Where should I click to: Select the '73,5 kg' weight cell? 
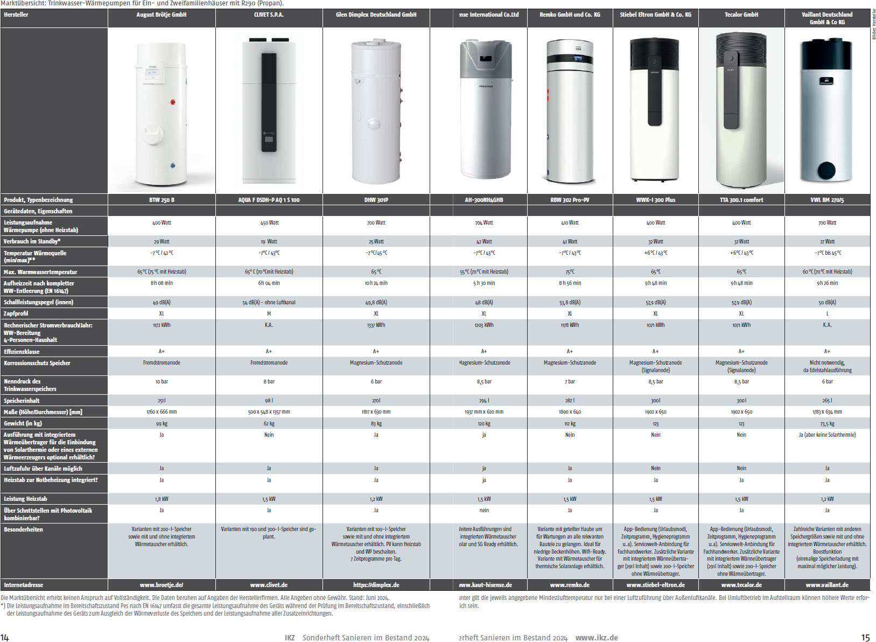828,424
